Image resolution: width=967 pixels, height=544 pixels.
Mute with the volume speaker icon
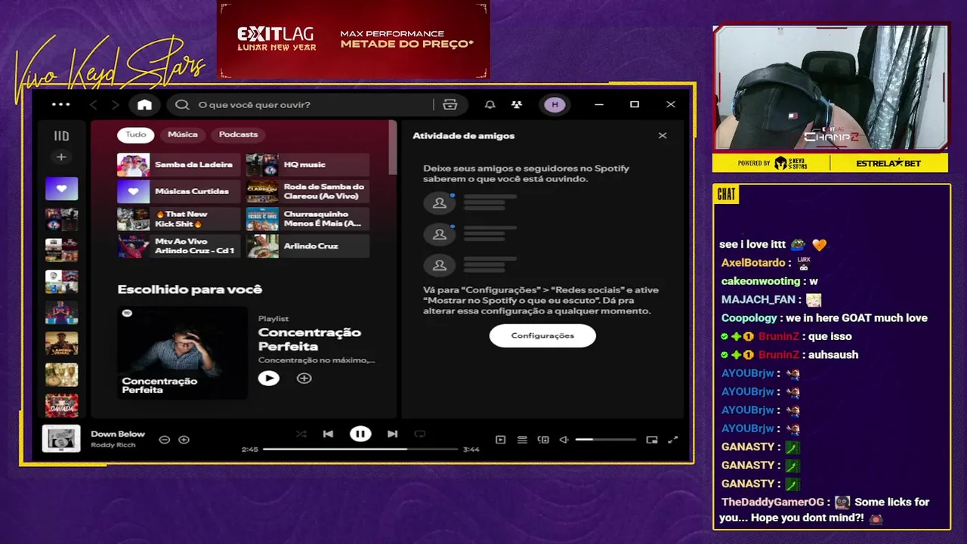(564, 440)
